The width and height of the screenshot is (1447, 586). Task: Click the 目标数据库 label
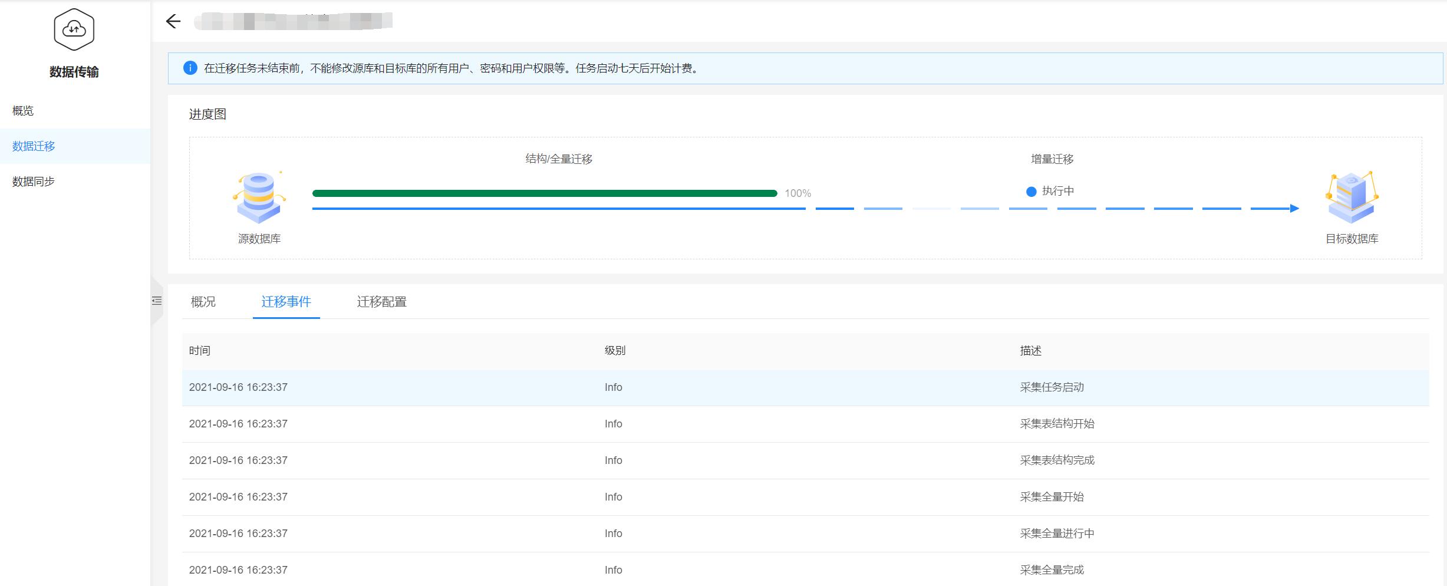click(x=1352, y=239)
